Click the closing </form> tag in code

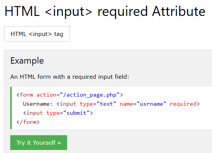coord(28,122)
